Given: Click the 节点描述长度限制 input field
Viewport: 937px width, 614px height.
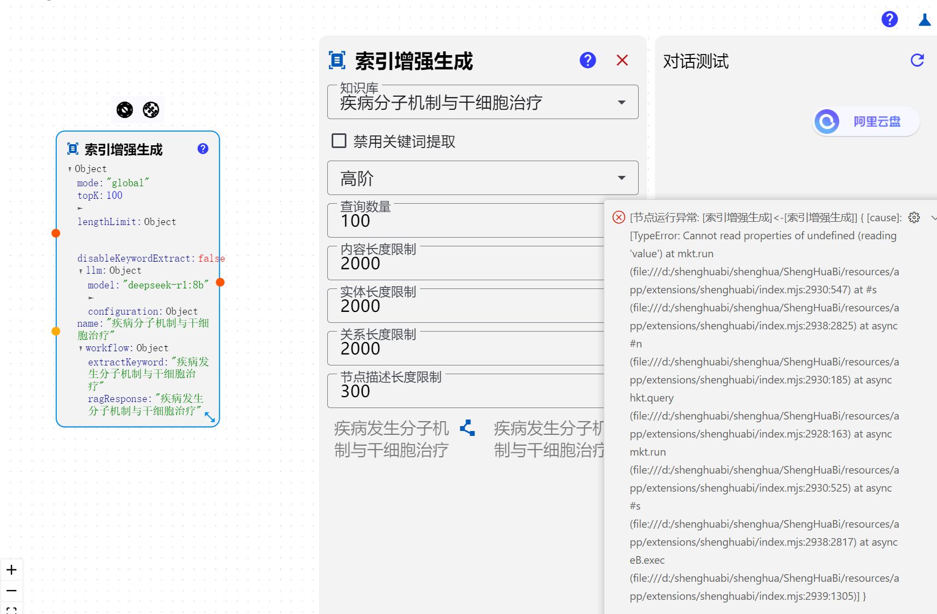Looking at the screenshot, I should 465,392.
